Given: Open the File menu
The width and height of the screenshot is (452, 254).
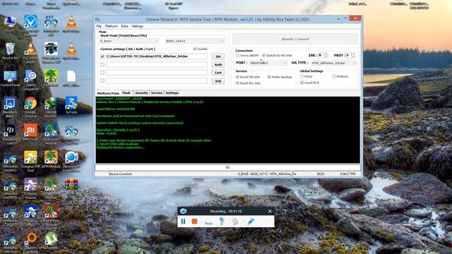Looking at the screenshot, I should [x=99, y=26].
